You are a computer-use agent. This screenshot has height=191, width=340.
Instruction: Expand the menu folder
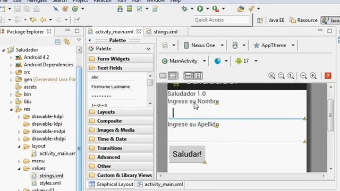(x=19, y=161)
